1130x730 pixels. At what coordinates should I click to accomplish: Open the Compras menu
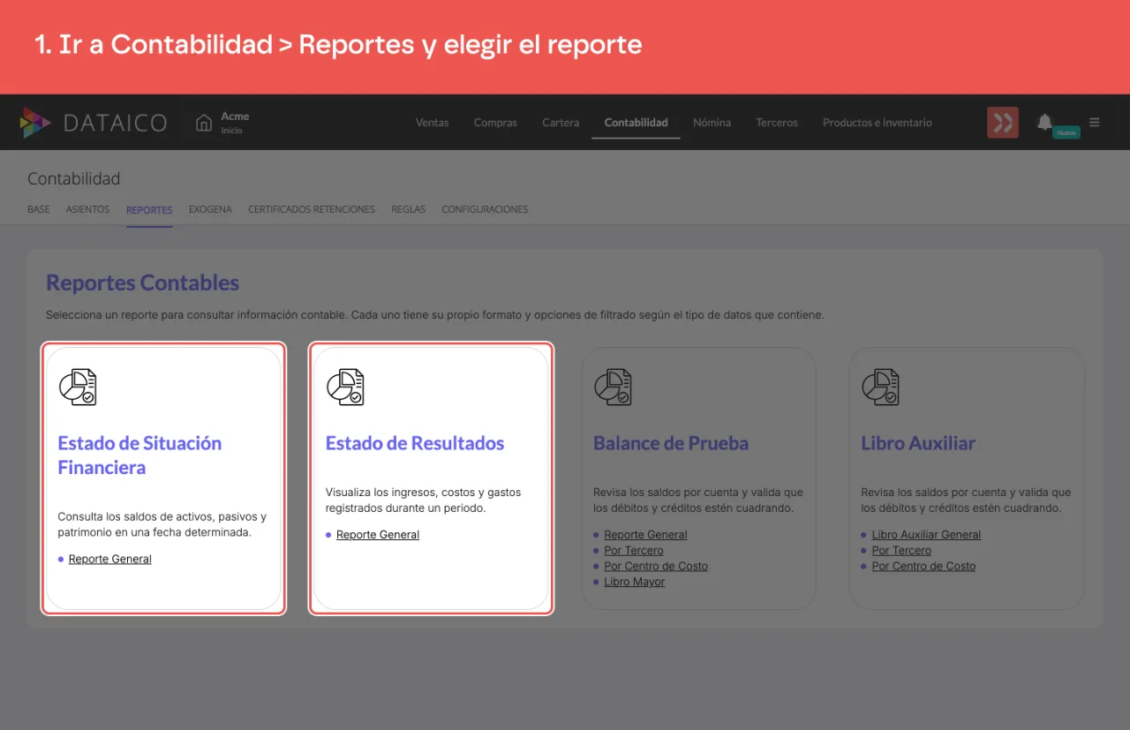[495, 123]
